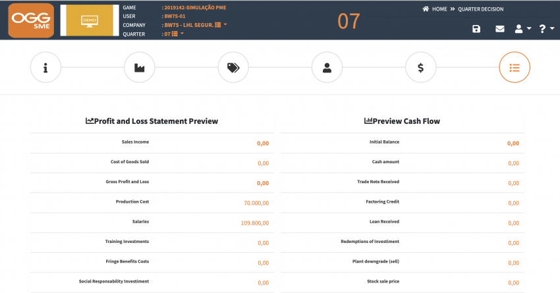Viewport: 560px width, 293px height.
Task: Click the yellow DEMO company thumbnail
Action: coord(90,20)
